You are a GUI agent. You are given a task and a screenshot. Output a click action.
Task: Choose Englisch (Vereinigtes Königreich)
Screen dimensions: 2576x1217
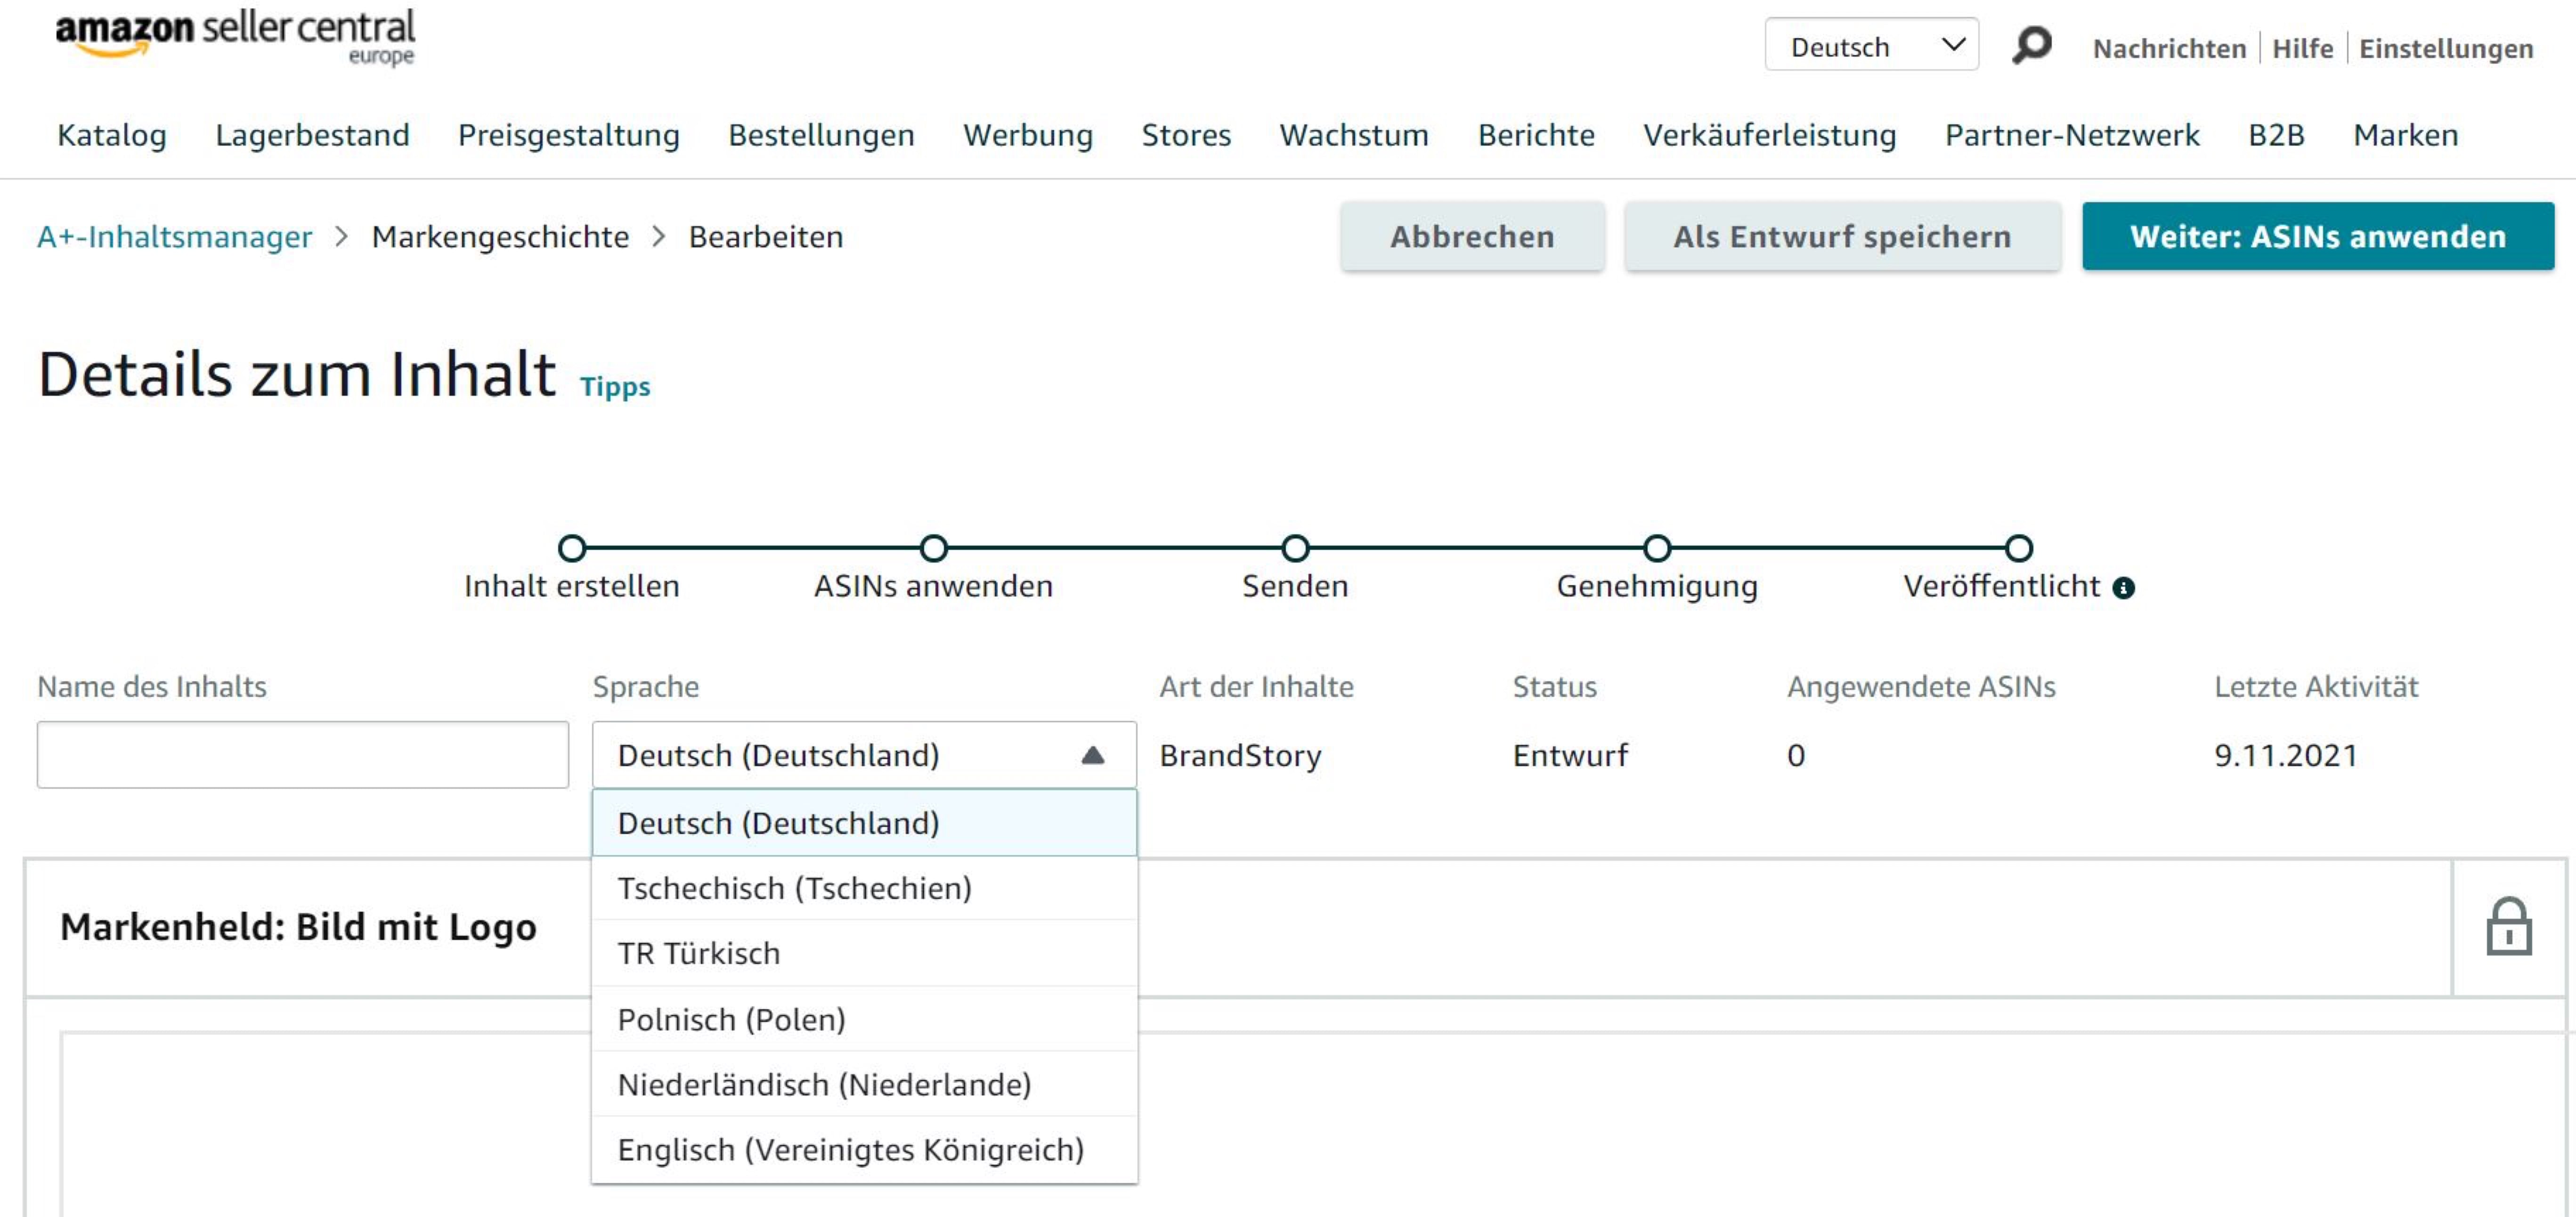point(864,1150)
